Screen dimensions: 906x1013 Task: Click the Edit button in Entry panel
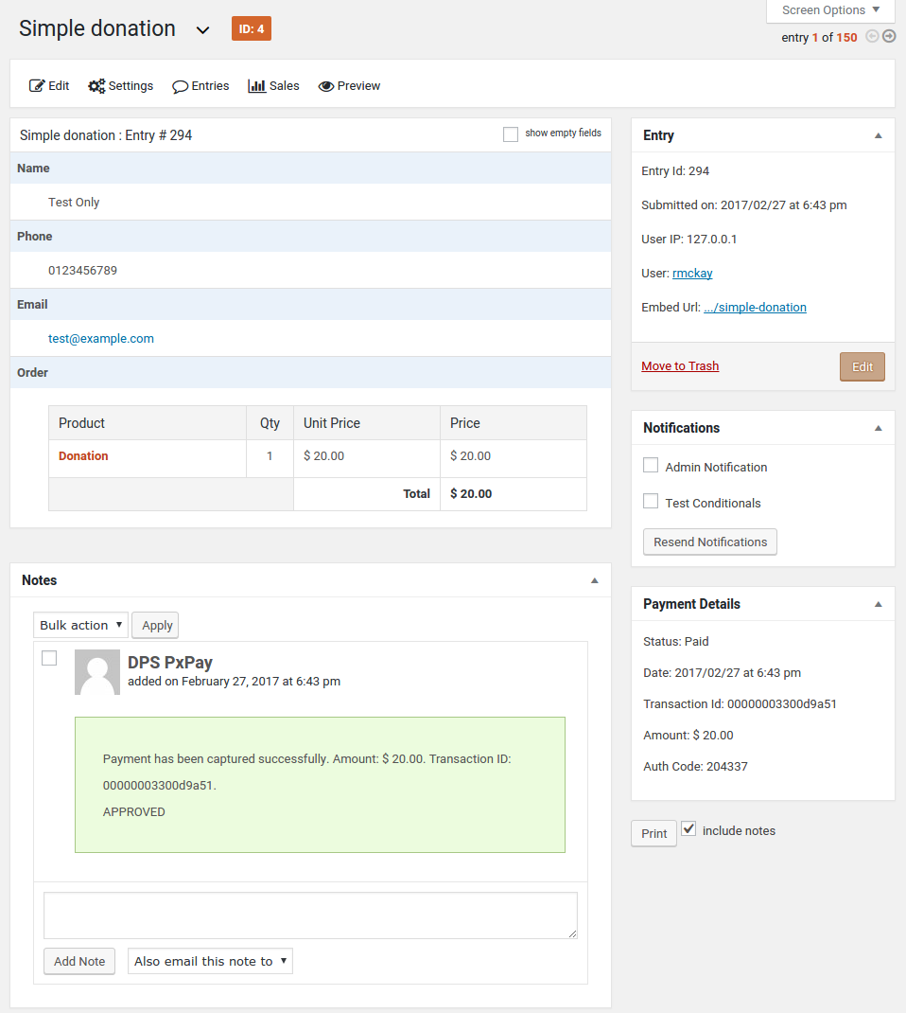[862, 367]
